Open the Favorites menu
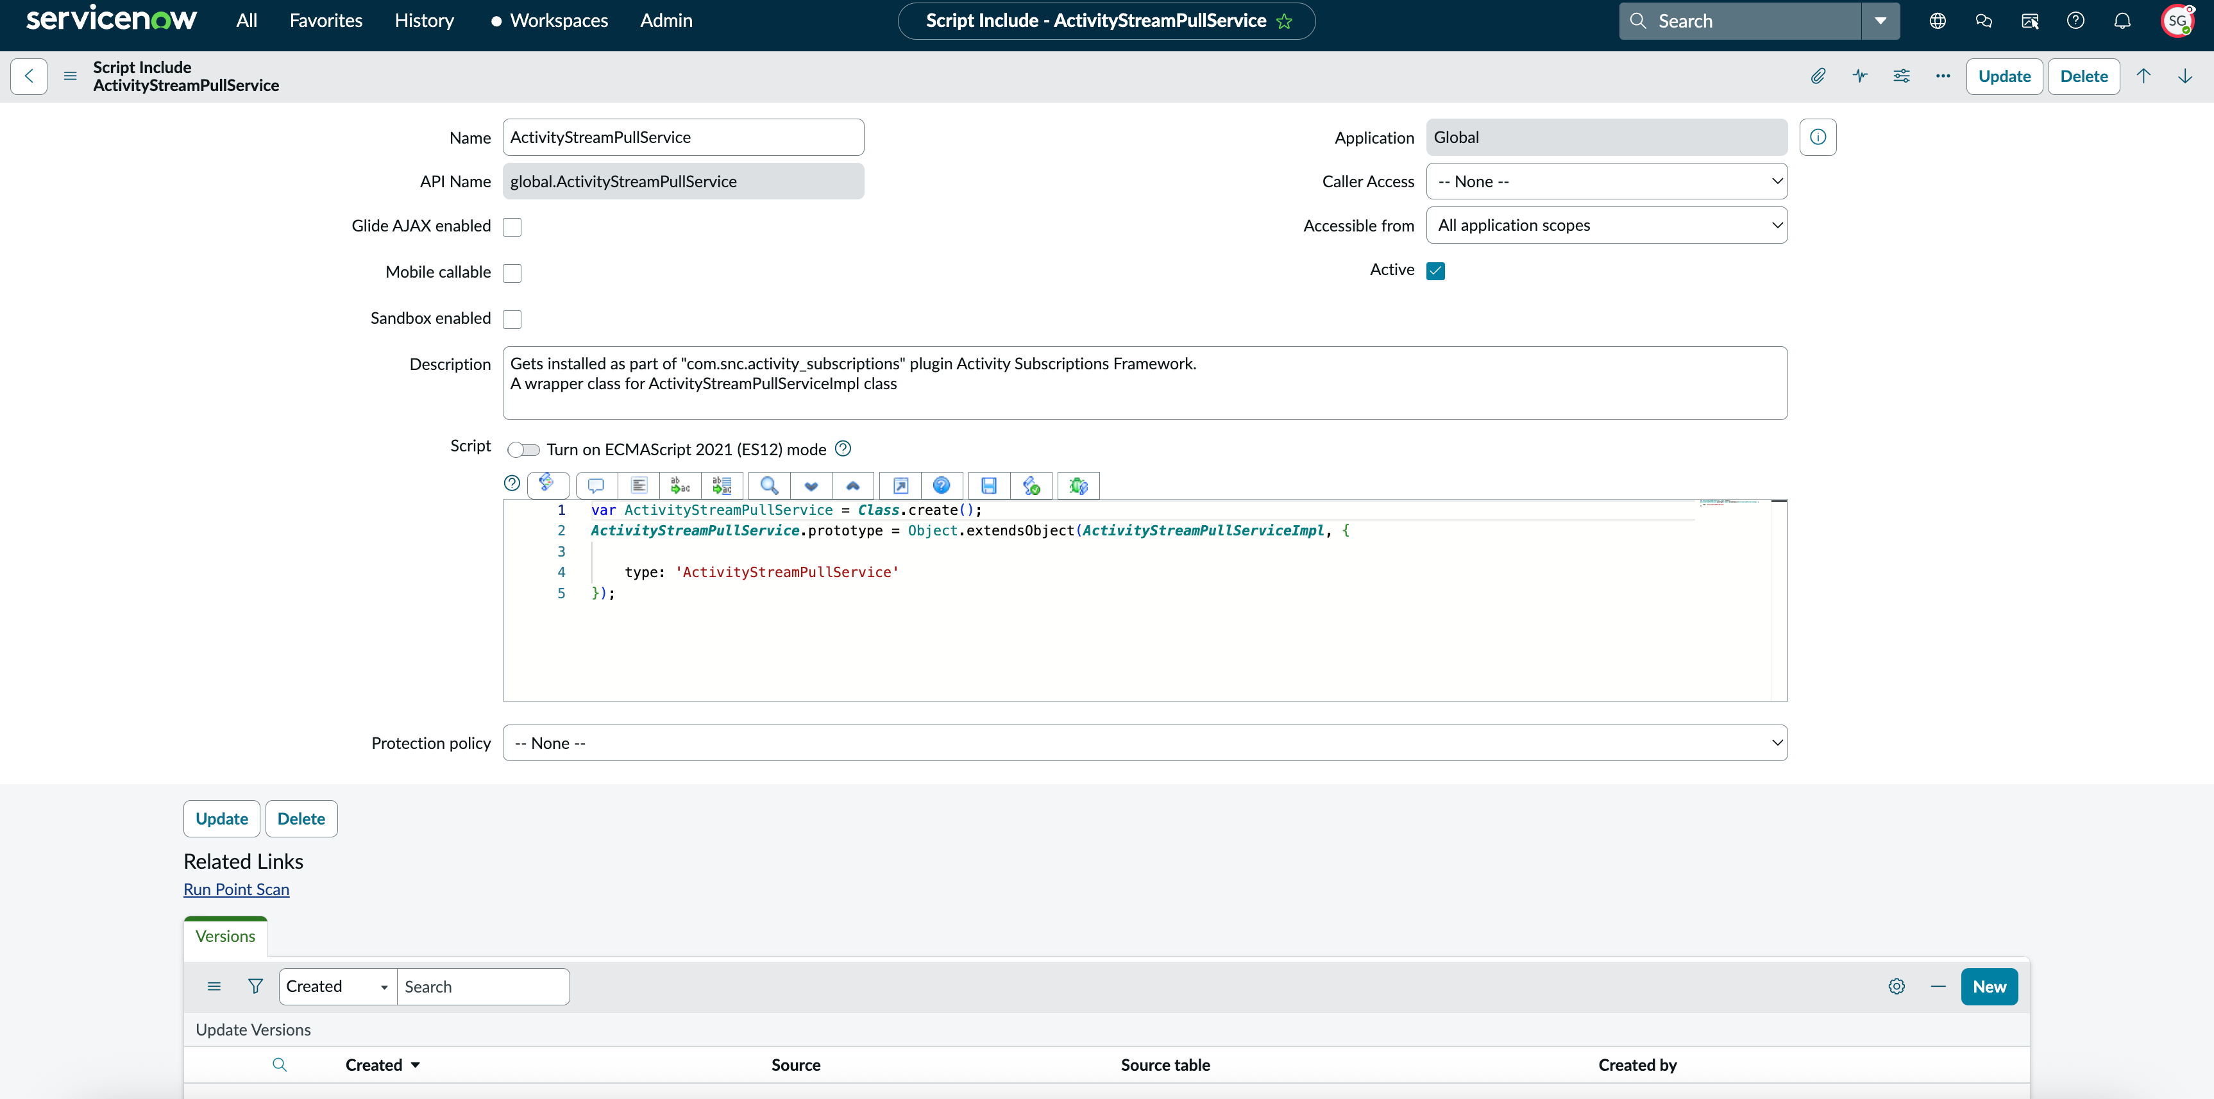2214x1099 pixels. pos(326,21)
